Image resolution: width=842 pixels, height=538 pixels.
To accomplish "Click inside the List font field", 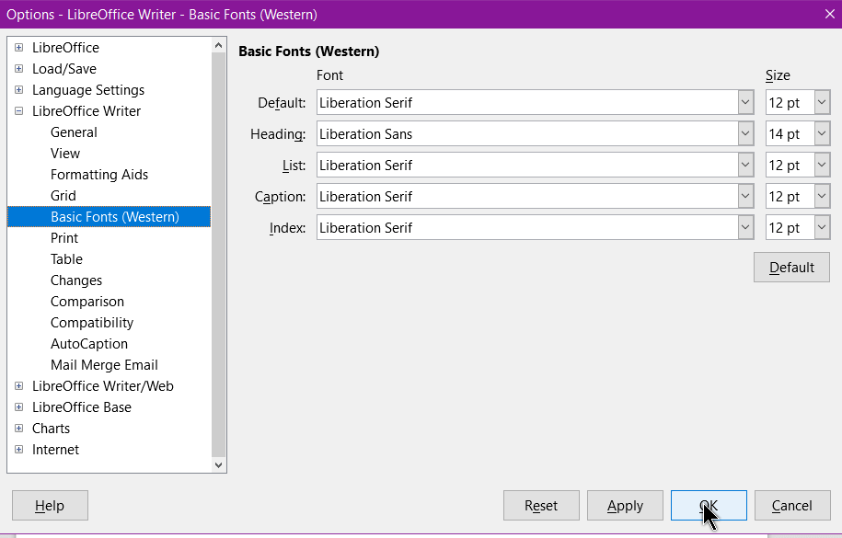I will pyautogui.click(x=527, y=166).
